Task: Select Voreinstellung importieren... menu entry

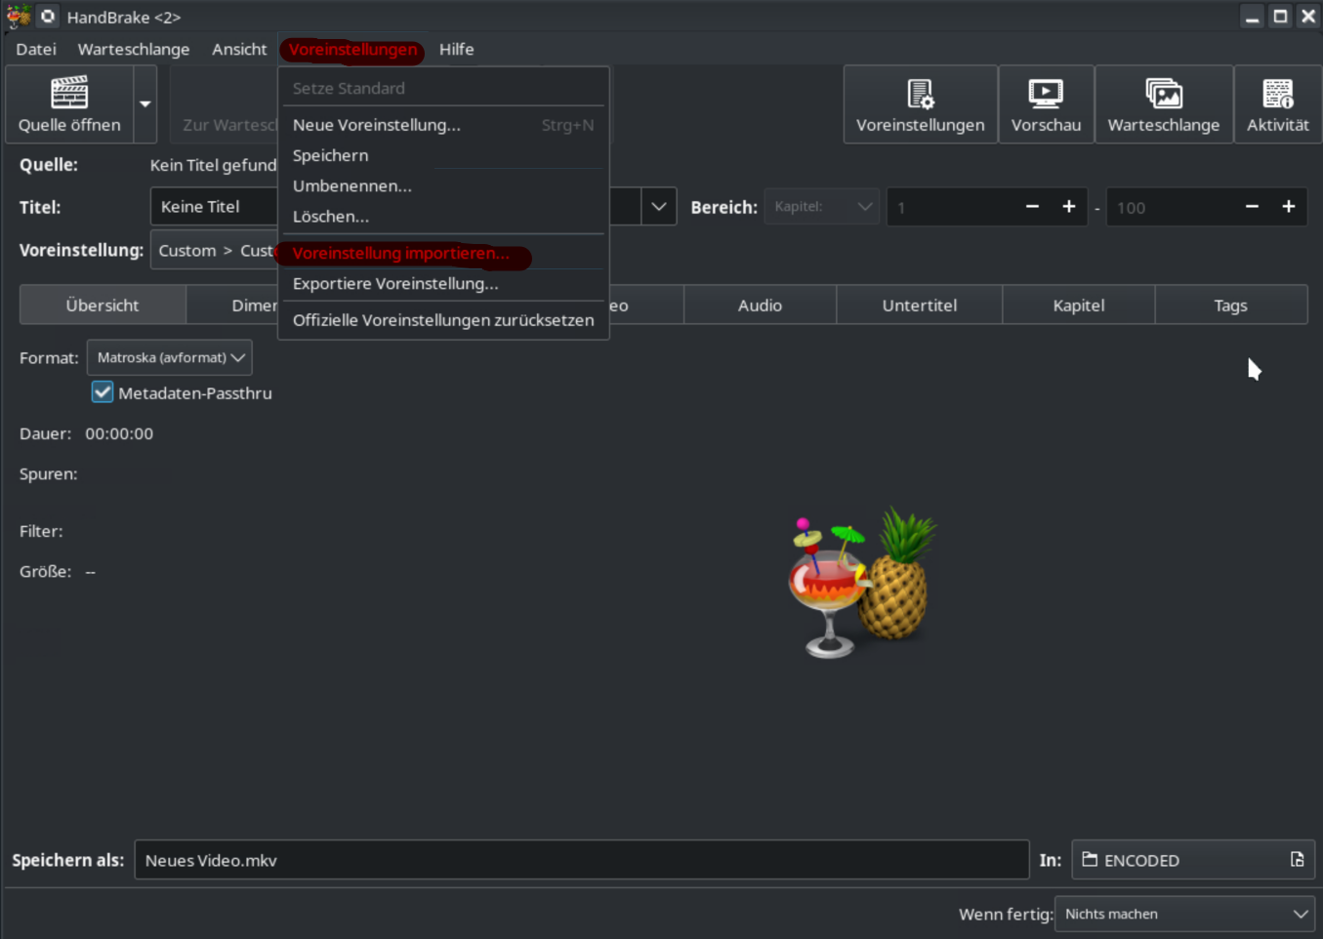Action: [x=443, y=253]
